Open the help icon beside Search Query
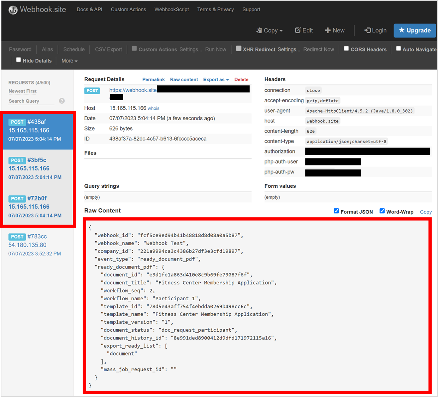 [62, 101]
